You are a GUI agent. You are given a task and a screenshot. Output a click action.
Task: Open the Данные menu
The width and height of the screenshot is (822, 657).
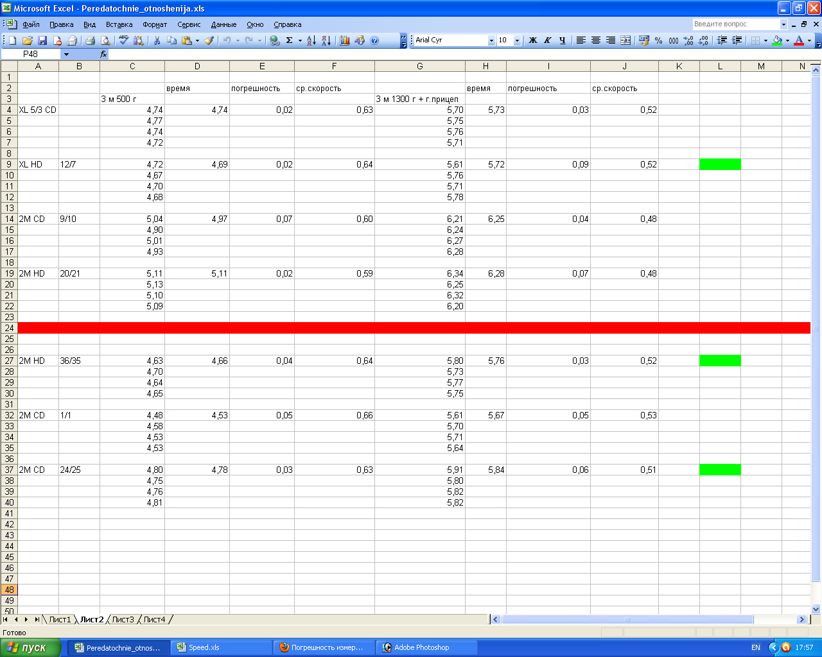[224, 24]
